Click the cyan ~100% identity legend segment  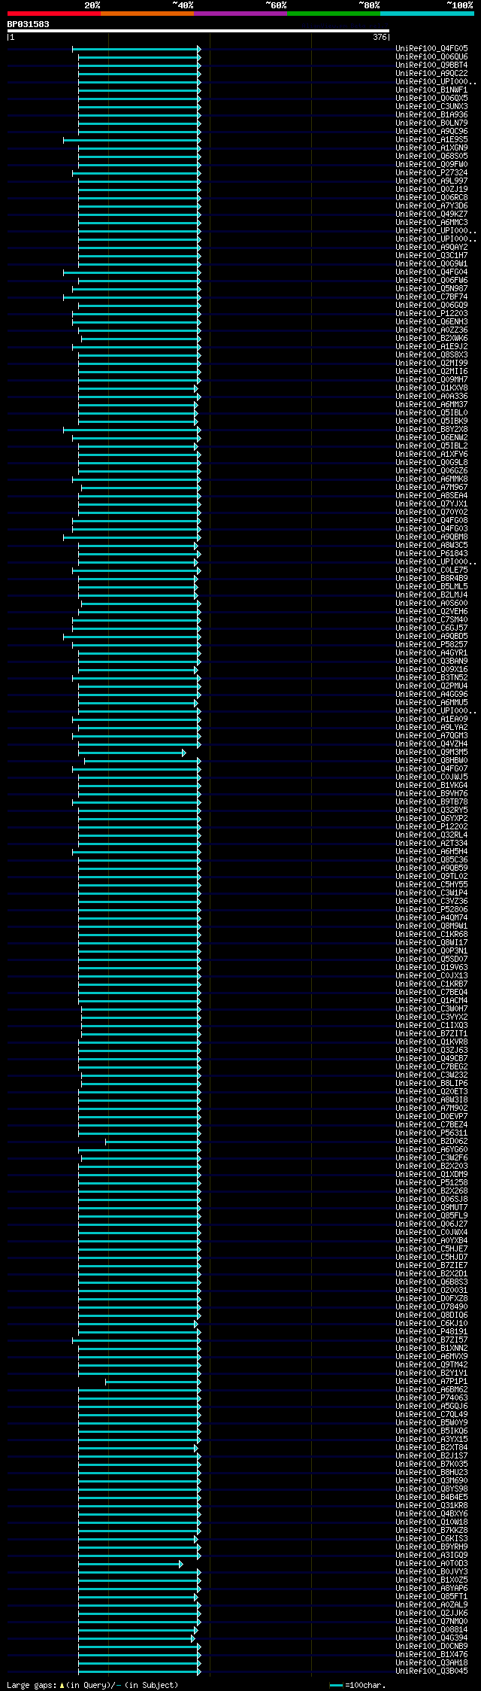427,14
